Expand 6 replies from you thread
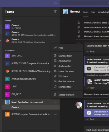The image size is (109, 132). pos(98,75)
